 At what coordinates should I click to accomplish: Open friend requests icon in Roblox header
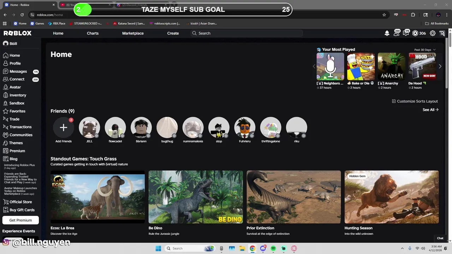[x=397, y=33]
